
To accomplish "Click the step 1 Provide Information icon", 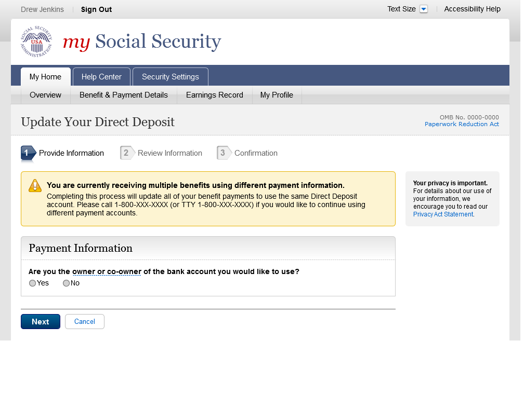I will [x=28, y=153].
